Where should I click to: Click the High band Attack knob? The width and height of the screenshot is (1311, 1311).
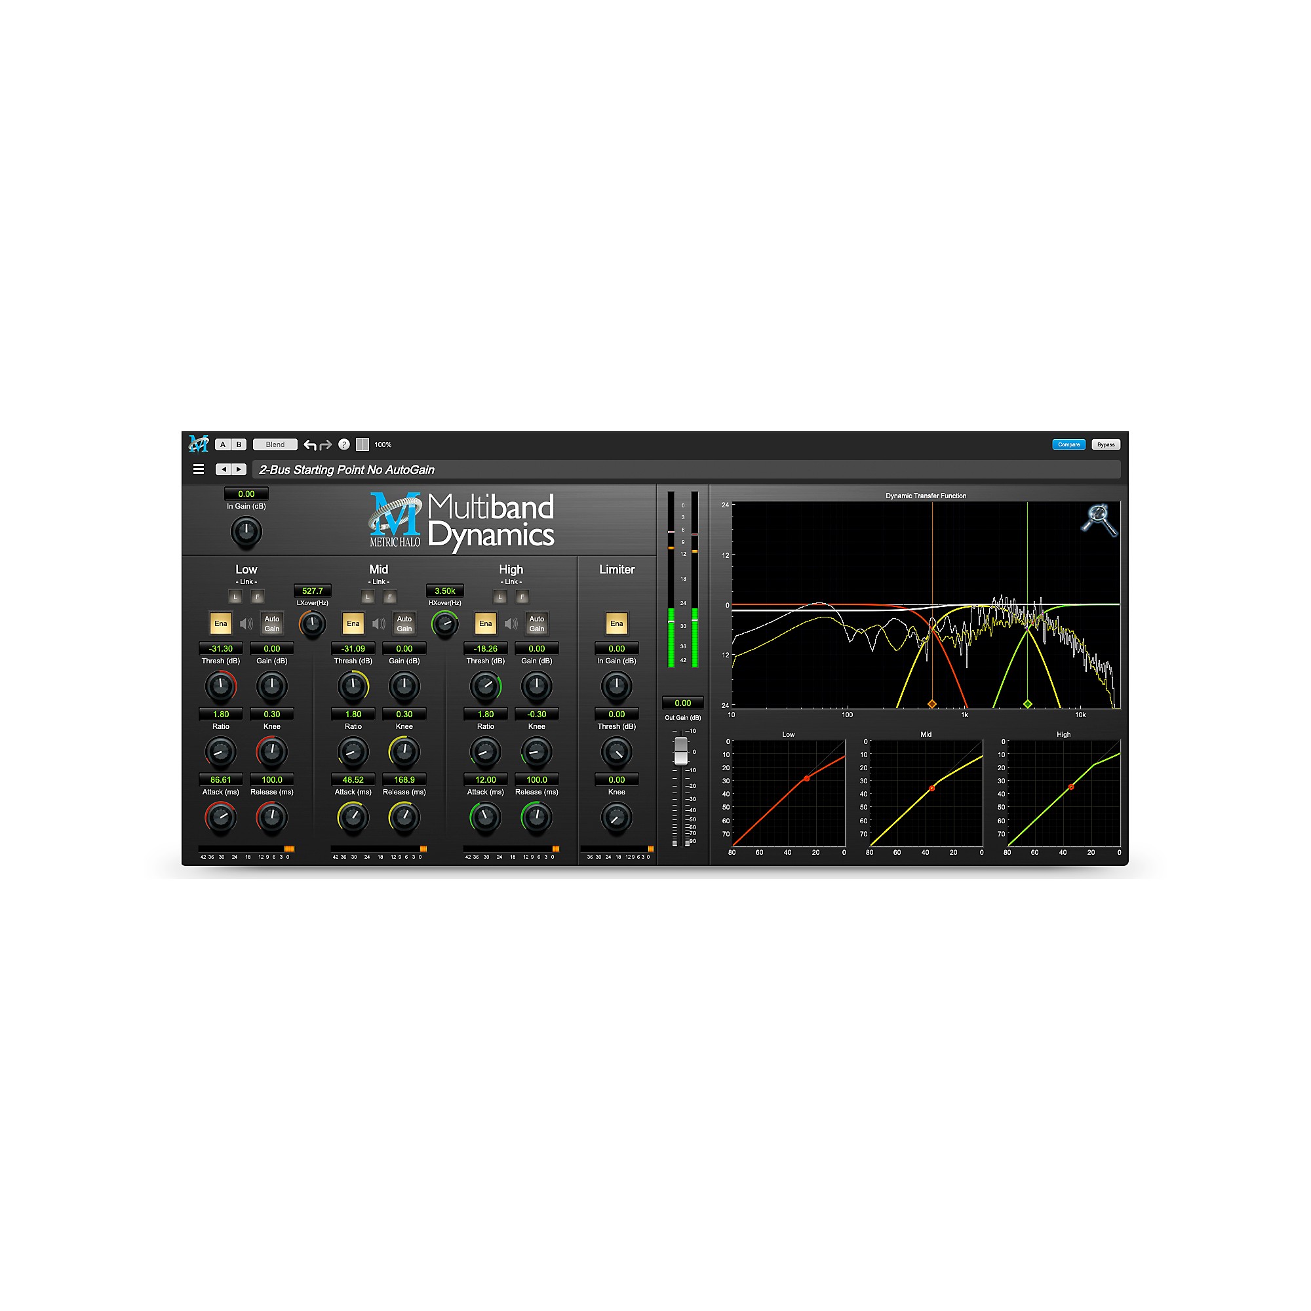click(x=485, y=817)
